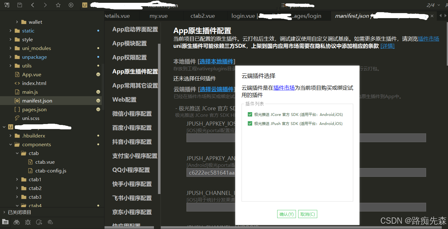Open the debug (bug) panel
Screen dimensions: 448x229
point(28,222)
